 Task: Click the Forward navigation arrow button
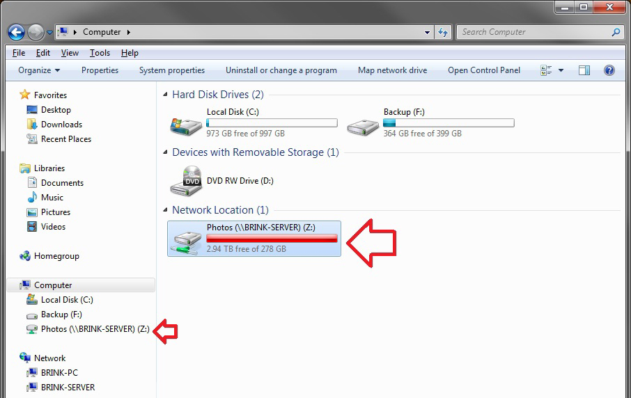click(36, 32)
